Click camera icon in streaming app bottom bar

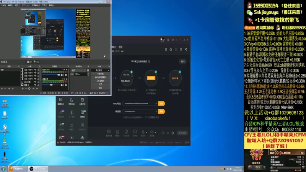117,132
